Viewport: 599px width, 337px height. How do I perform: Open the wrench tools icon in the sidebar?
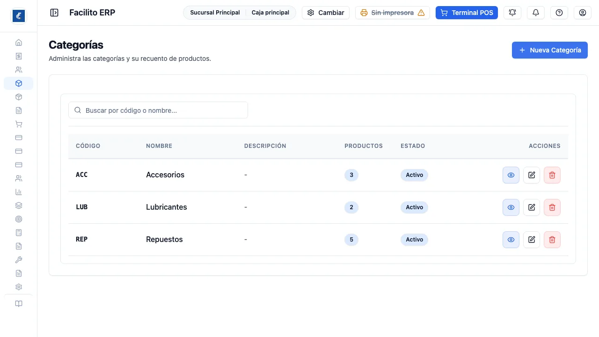19,260
